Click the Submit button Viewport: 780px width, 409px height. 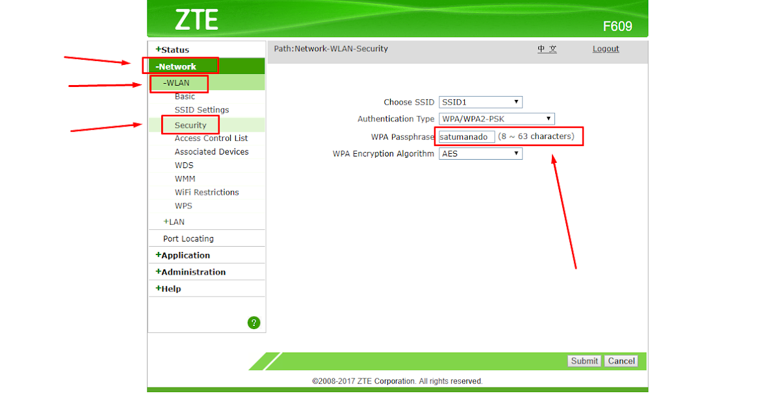point(584,361)
